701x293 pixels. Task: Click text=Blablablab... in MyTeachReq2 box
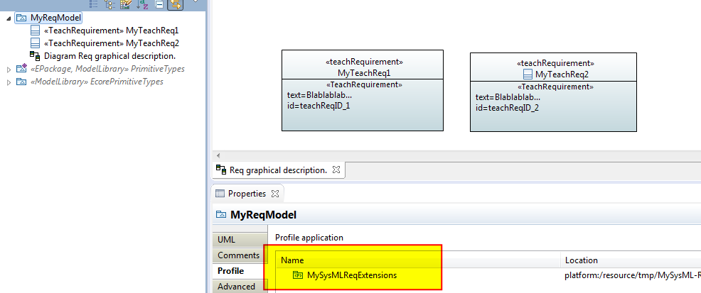[508, 97]
